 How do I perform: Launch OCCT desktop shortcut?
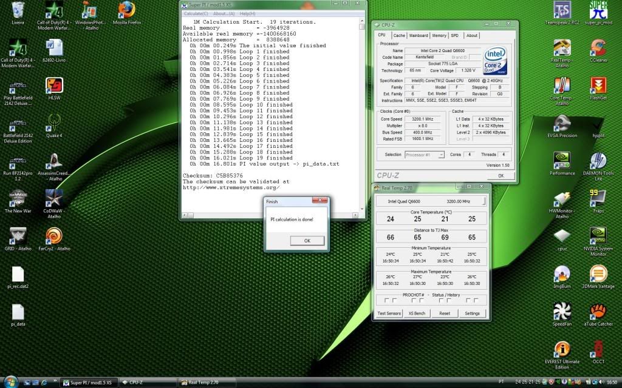[x=598, y=350]
